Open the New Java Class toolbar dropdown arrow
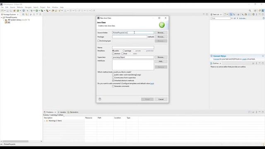This screenshot has width=265, height=149. coord(20,11)
